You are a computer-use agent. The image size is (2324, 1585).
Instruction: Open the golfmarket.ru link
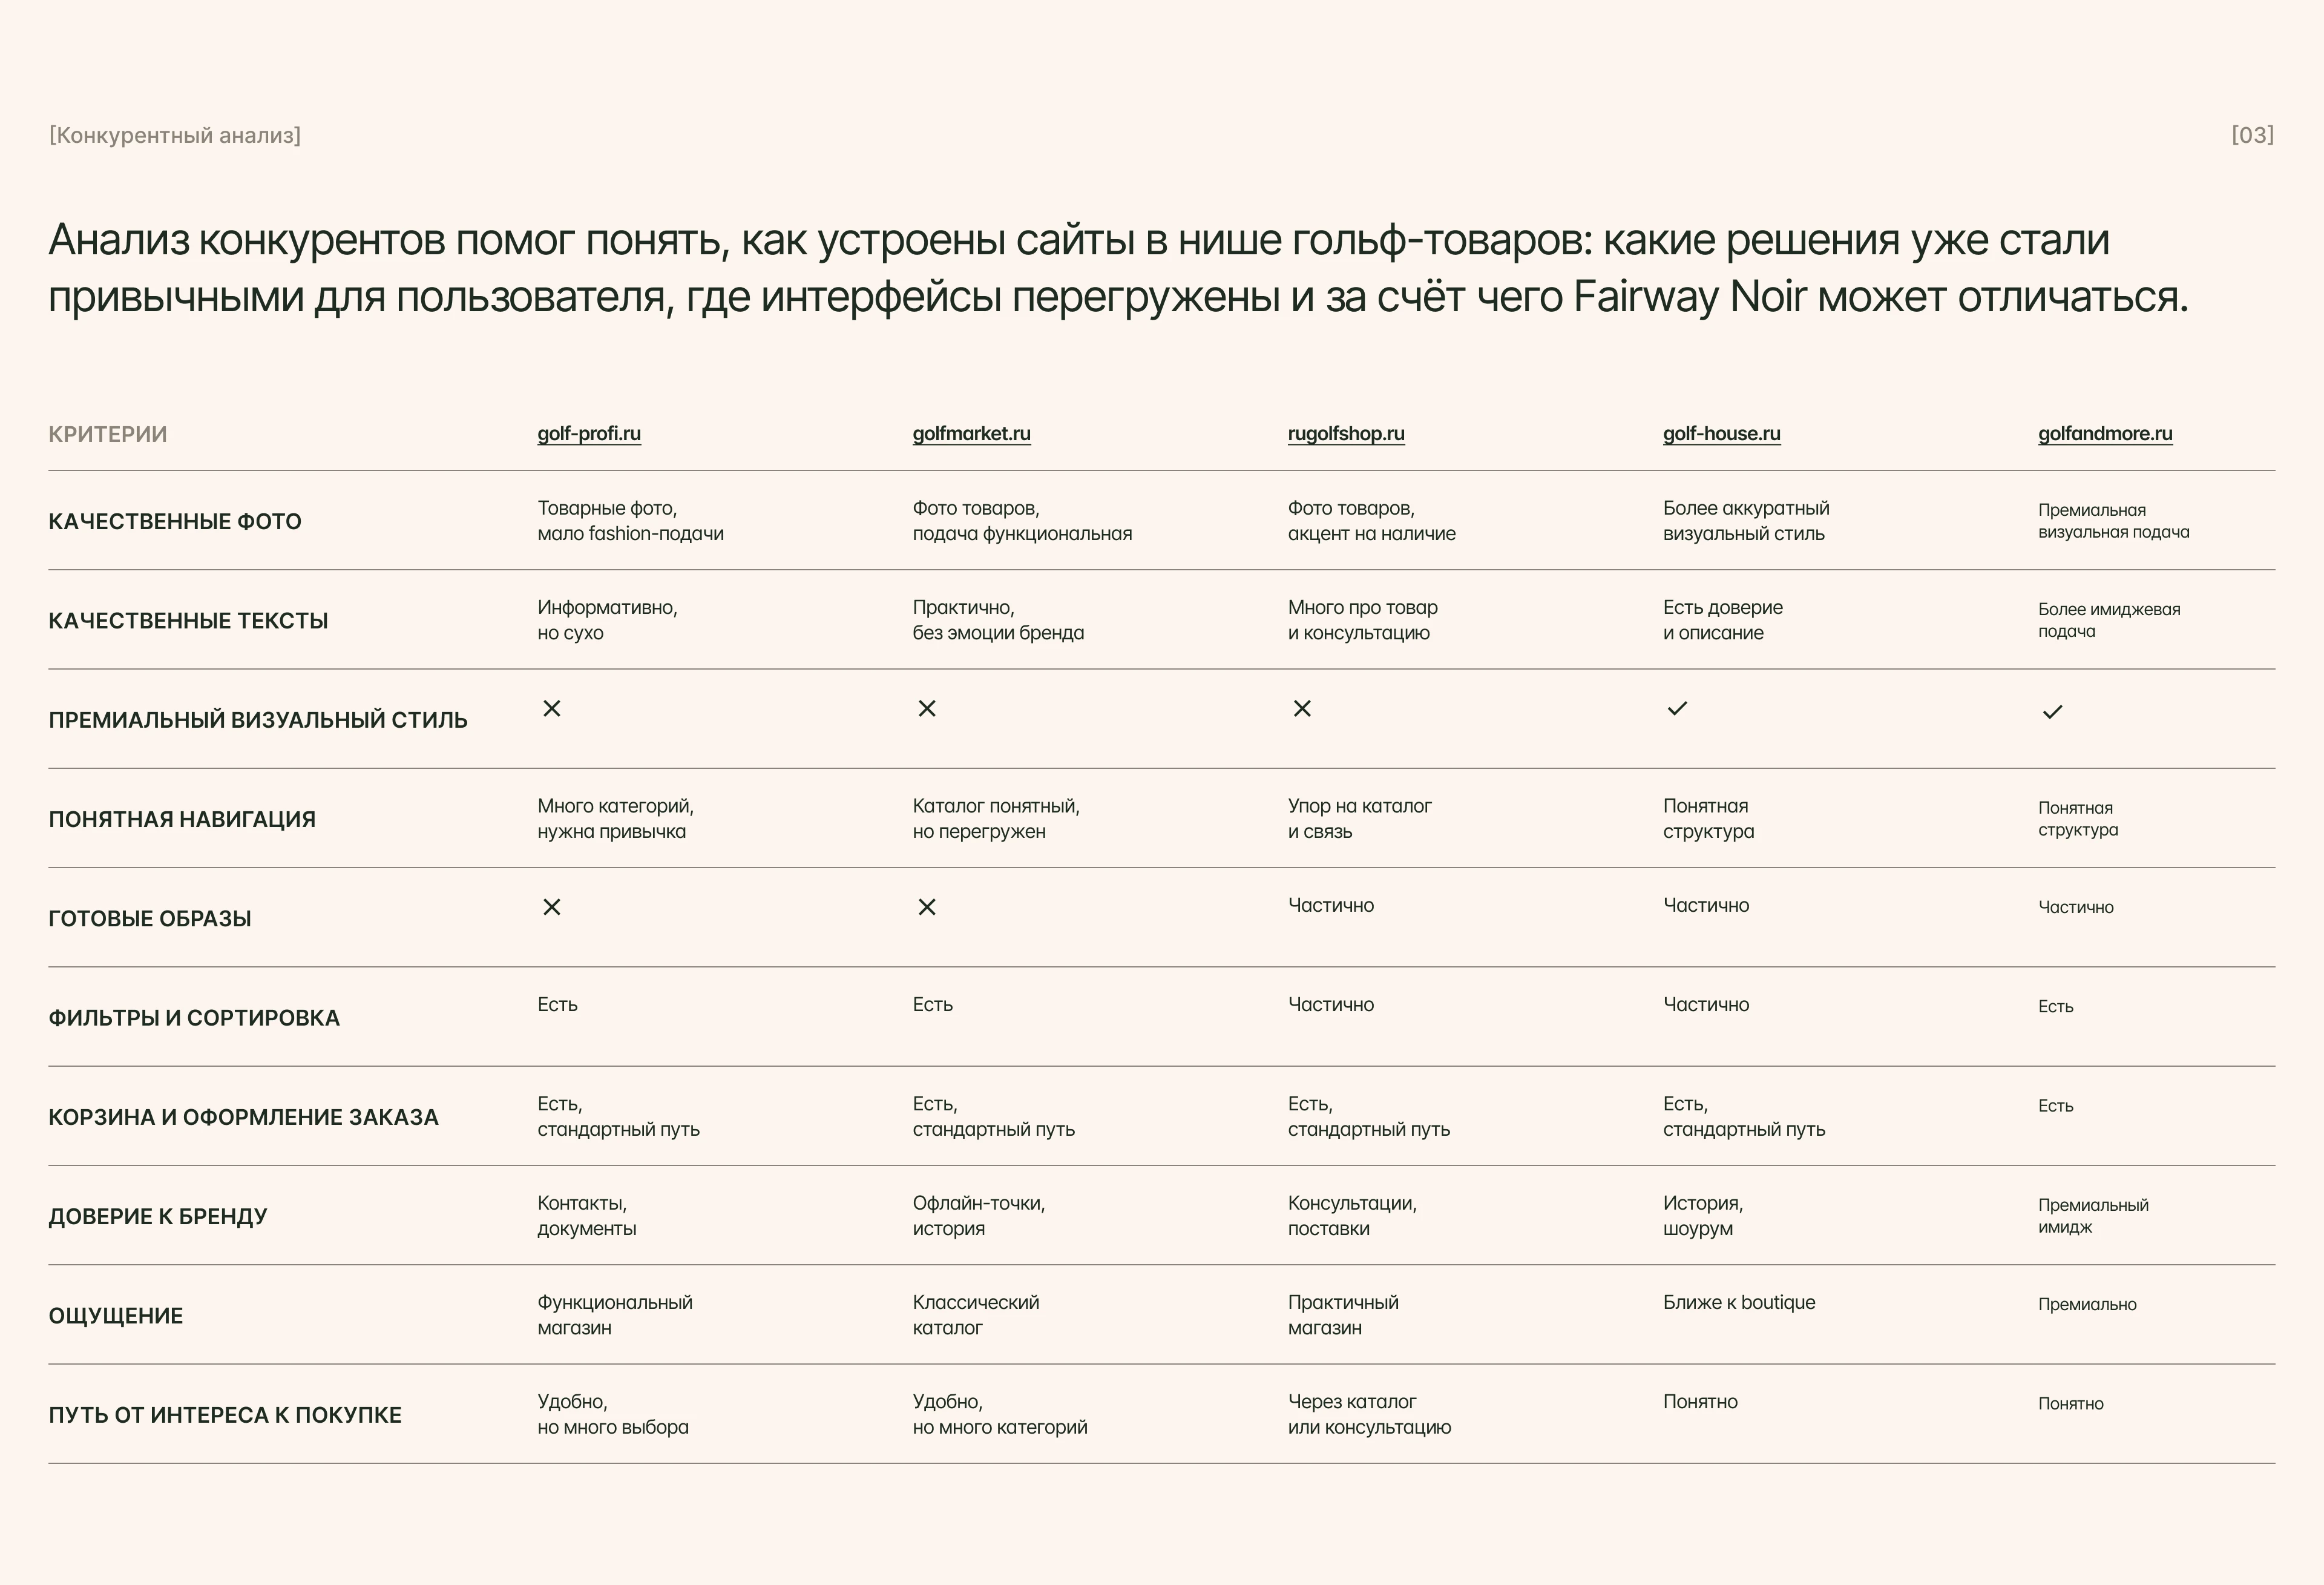(971, 433)
